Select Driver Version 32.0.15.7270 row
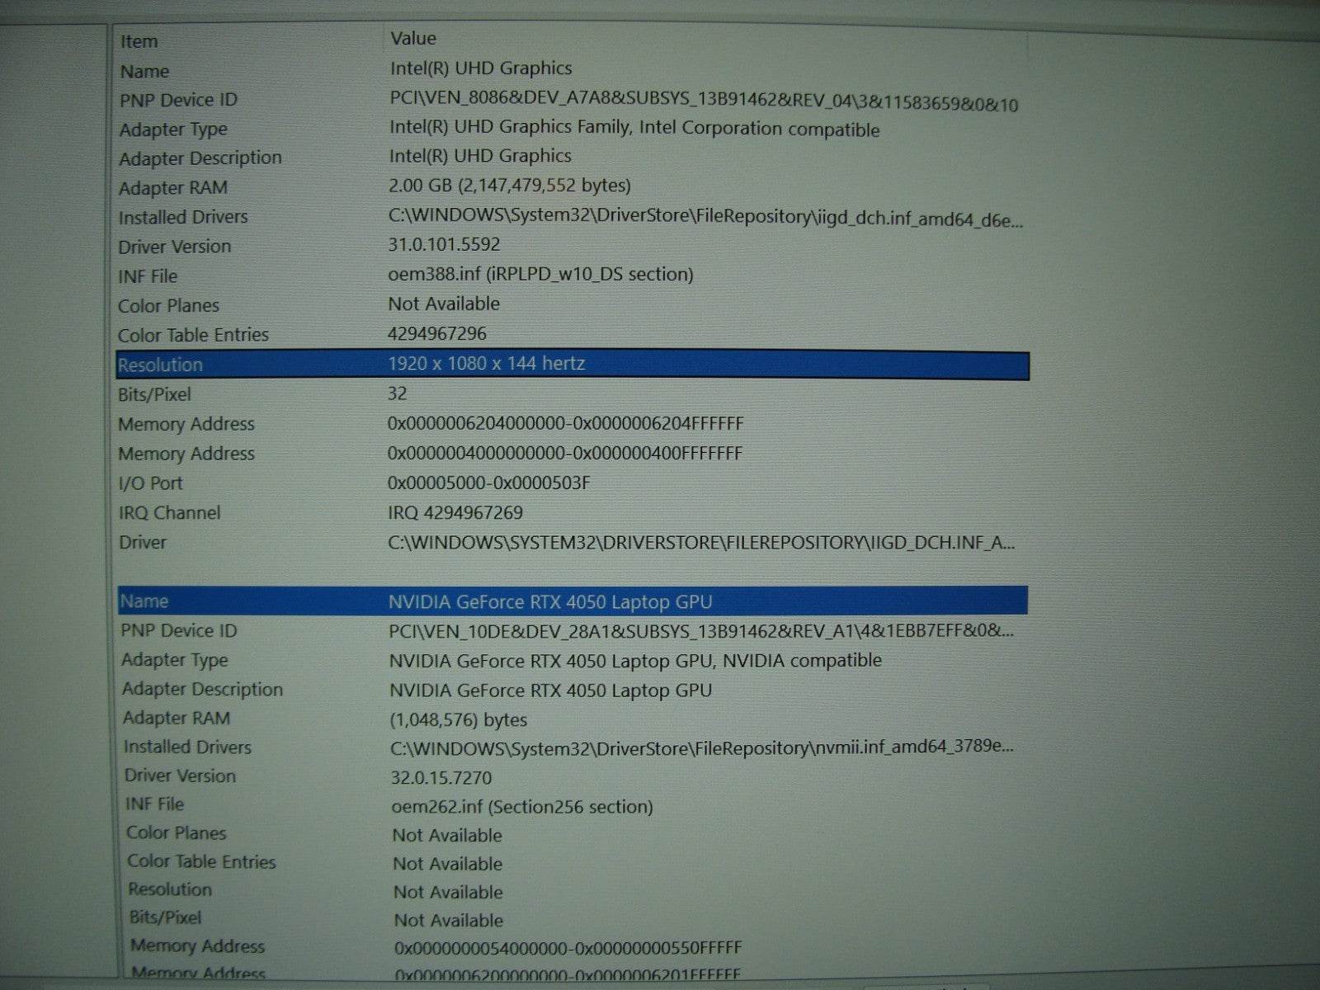This screenshot has height=990, width=1320. (441, 778)
